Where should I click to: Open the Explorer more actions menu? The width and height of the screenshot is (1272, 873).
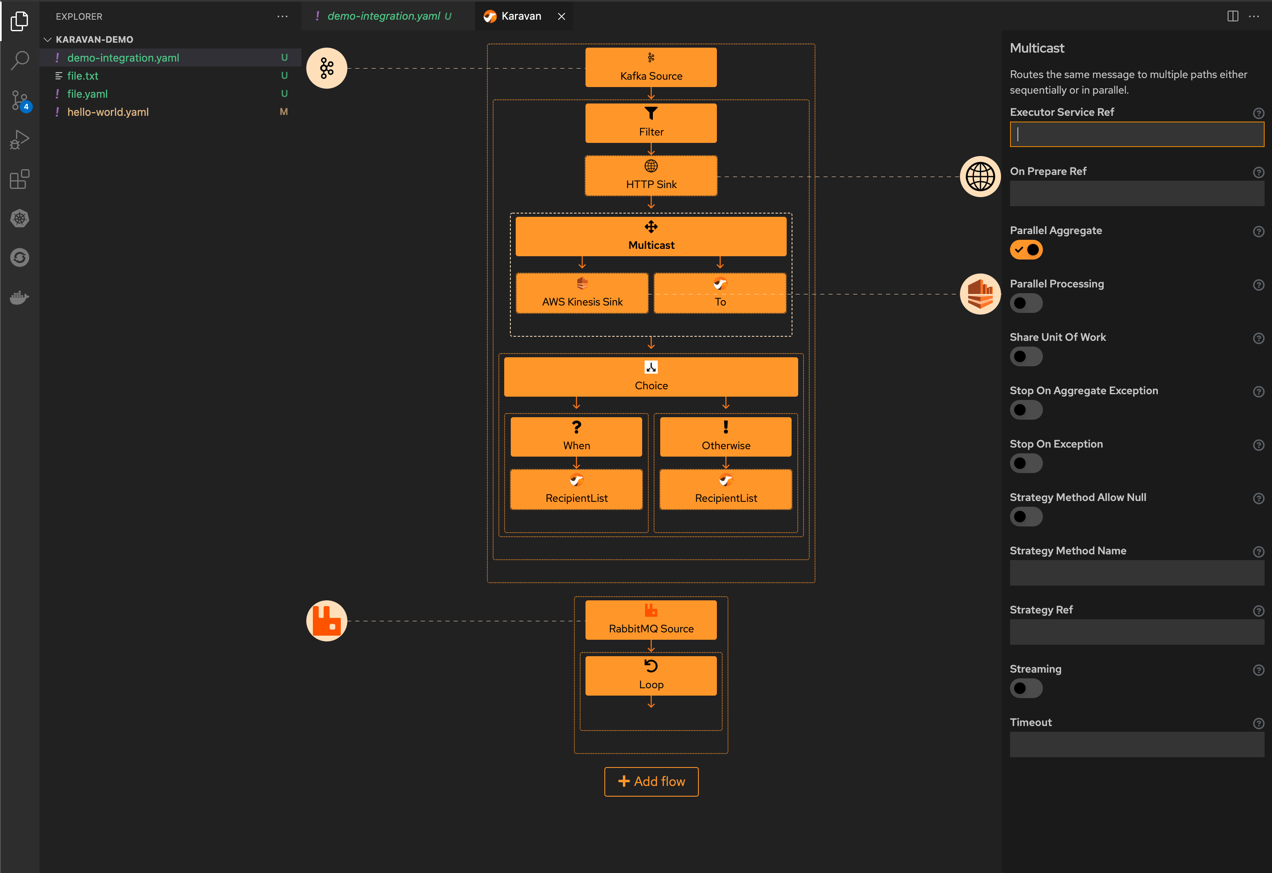[282, 16]
